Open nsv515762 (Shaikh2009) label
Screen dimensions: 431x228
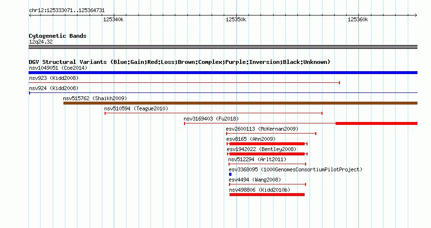tap(95, 98)
